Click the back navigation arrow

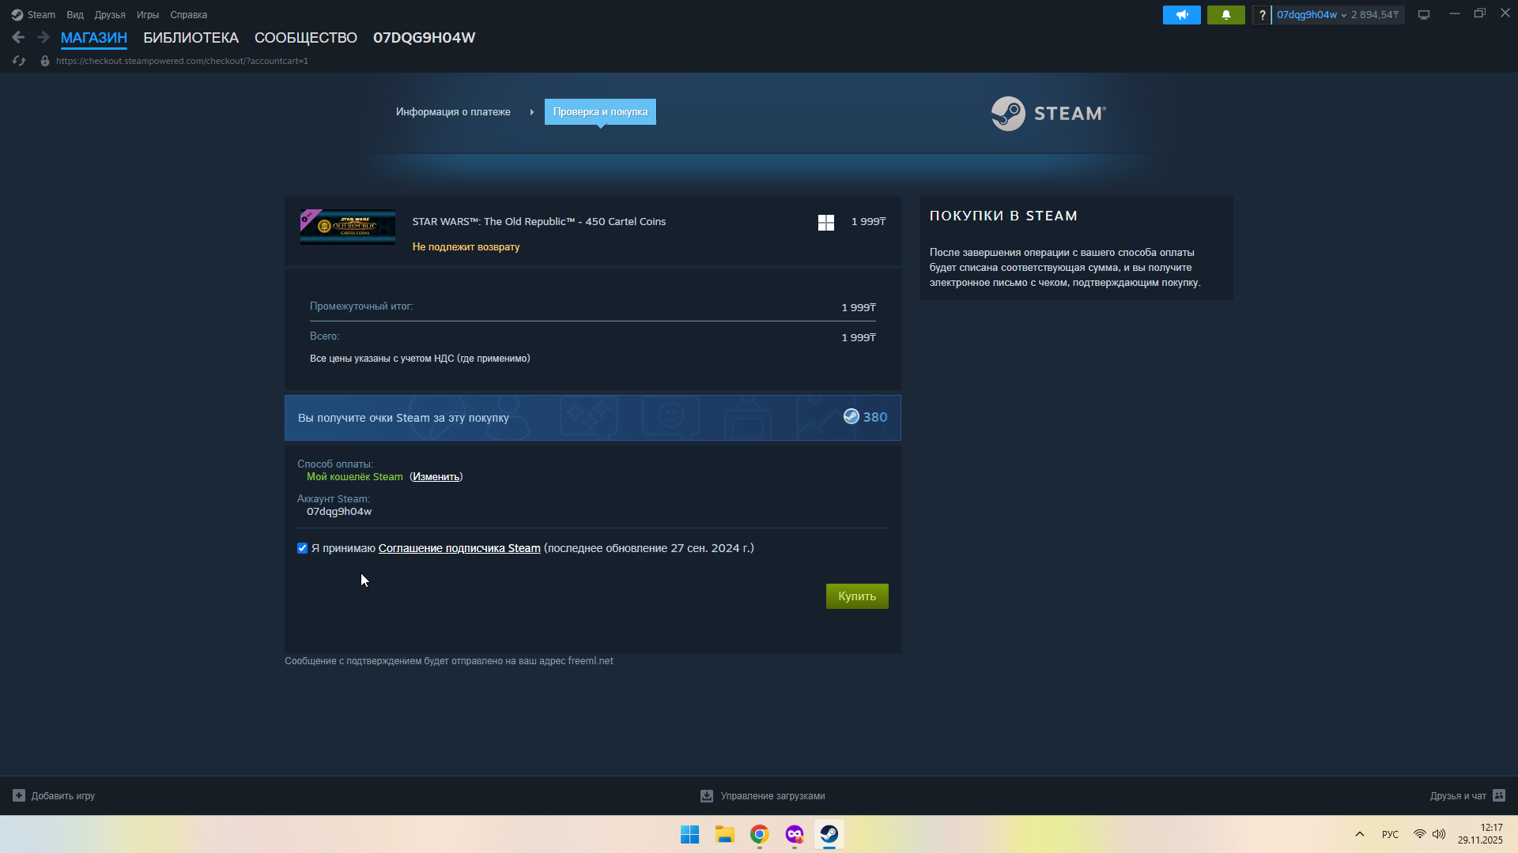pos(18,37)
